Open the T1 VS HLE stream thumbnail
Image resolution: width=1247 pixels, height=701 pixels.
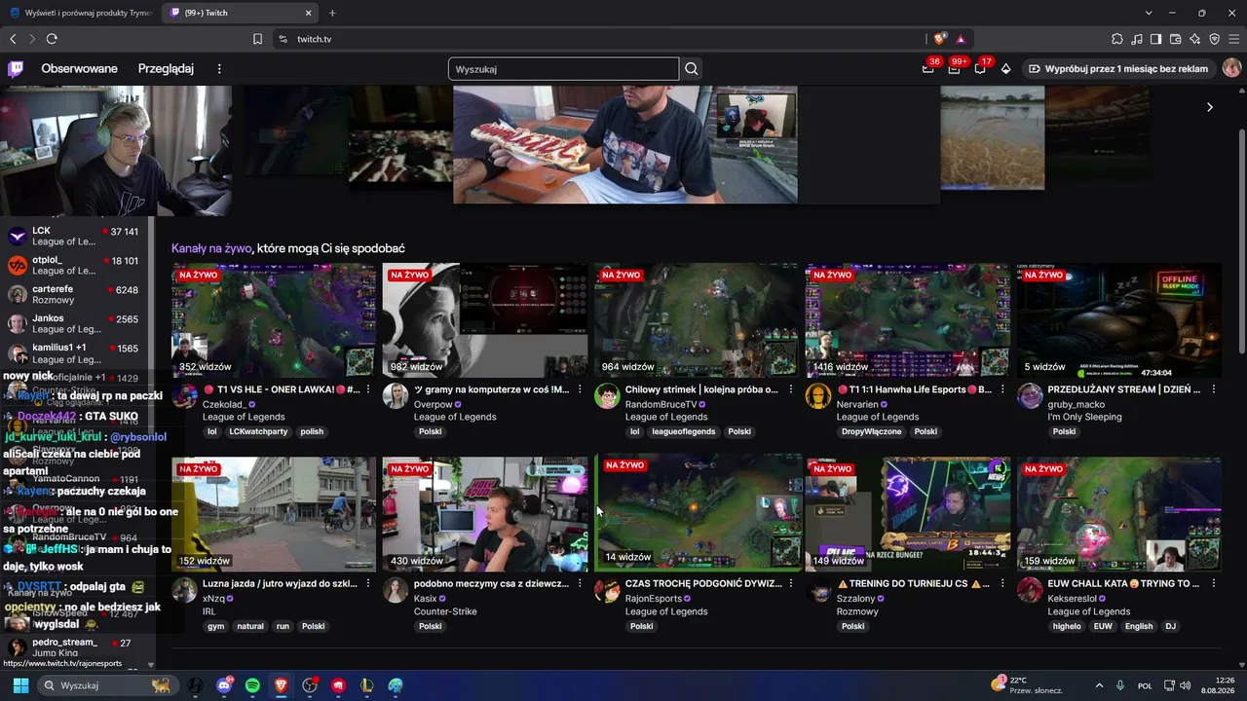point(274,320)
